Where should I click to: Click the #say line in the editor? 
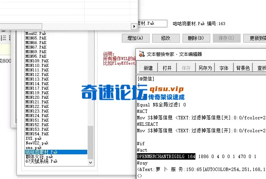click(142, 163)
